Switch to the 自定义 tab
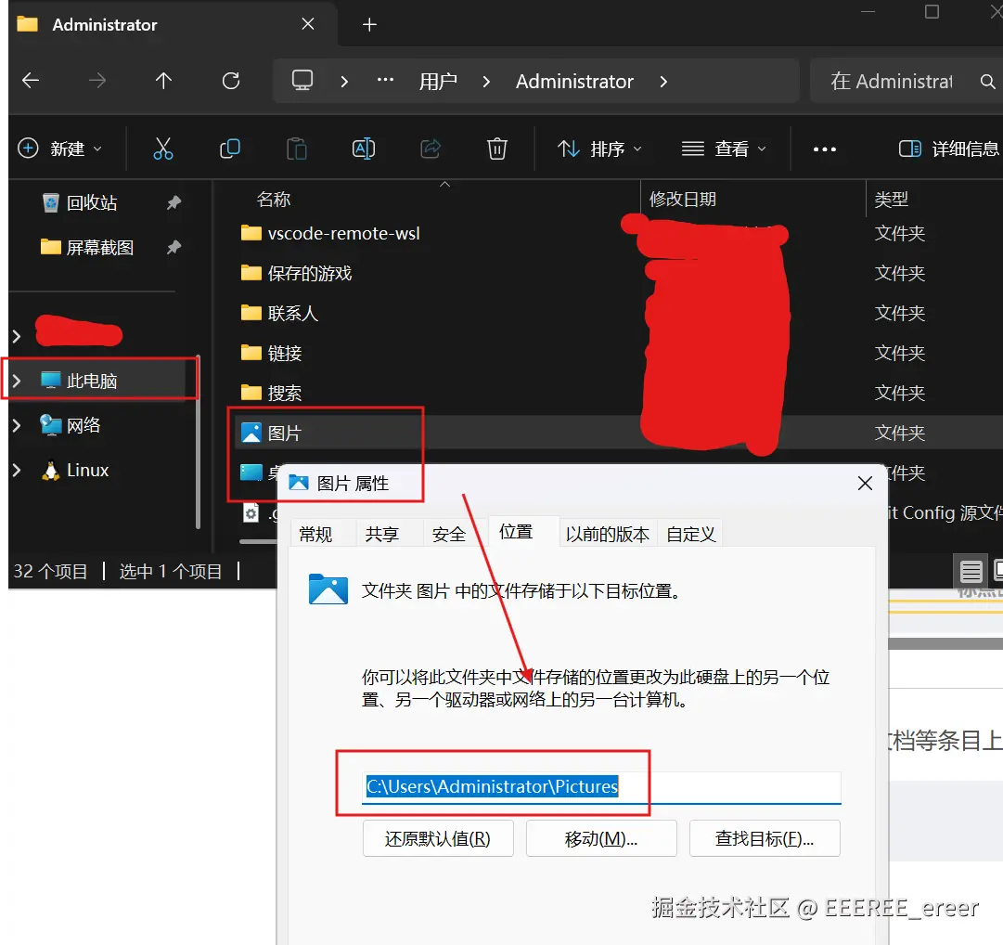 [691, 534]
